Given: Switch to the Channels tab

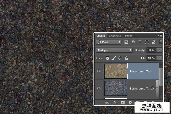Looking at the screenshot, I should pyautogui.click(x=115, y=36).
